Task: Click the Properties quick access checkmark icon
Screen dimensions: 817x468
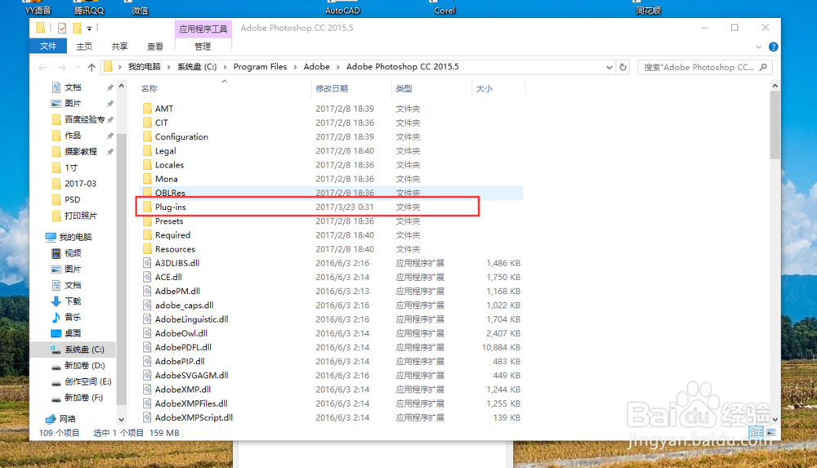Action: [x=62, y=28]
